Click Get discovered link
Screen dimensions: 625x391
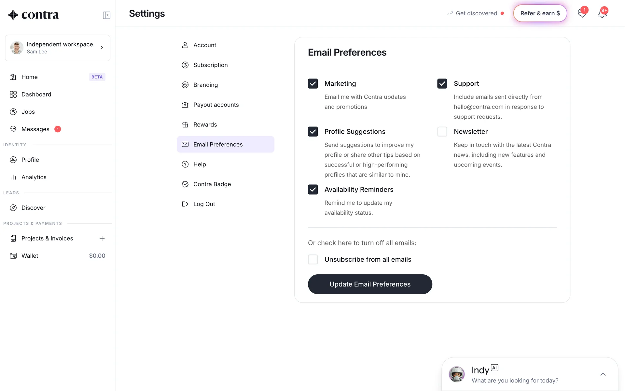coord(476,13)
